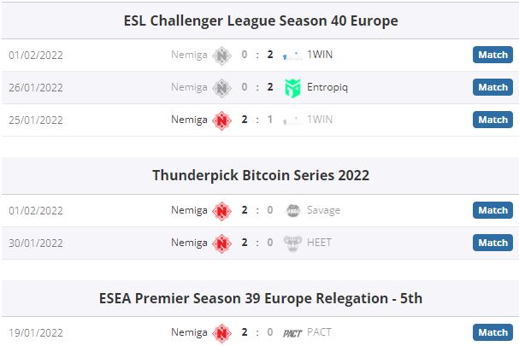
Task: Click the PACT team logo
Action: coord(292,332)
